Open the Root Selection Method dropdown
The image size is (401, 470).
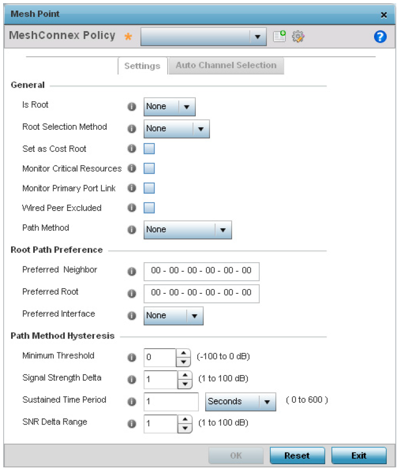[177, 129]
